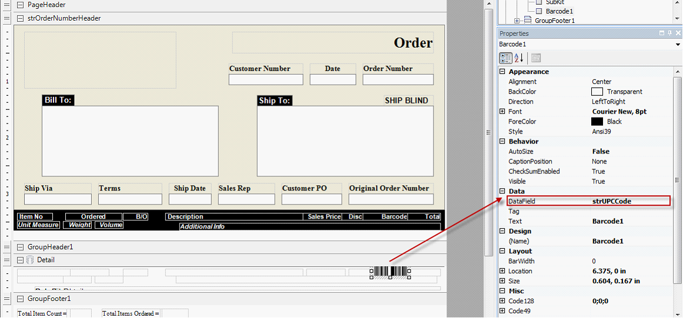Click the CheckSumEnabled value True
The height and width of the screenshot is (318, 683).
598,172
